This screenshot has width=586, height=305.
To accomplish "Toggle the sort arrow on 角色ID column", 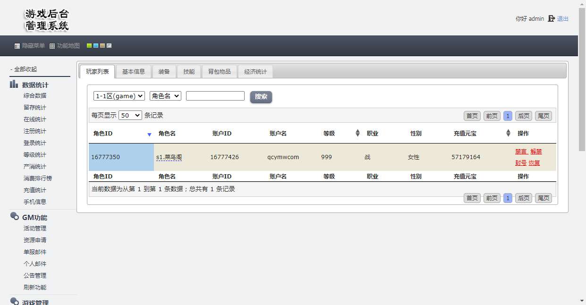I will (150, 134).
